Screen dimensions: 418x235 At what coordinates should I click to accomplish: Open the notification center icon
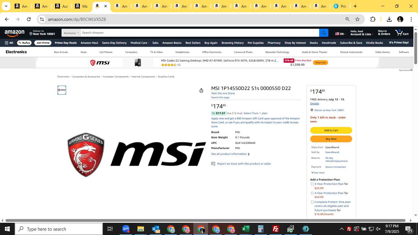point(409,229)
